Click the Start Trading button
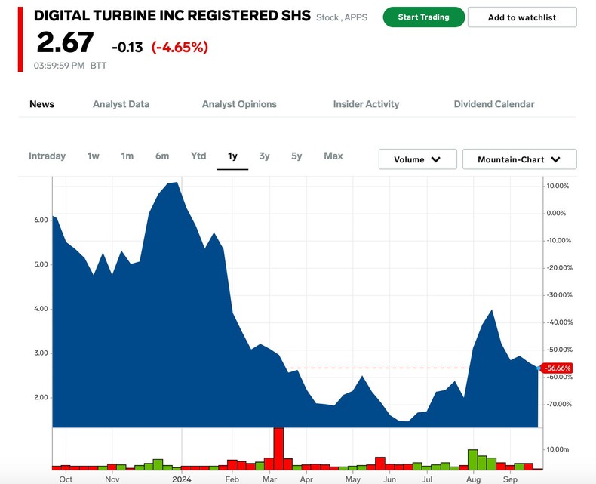Viewport: 596px width, 484px height. (423, 17)
